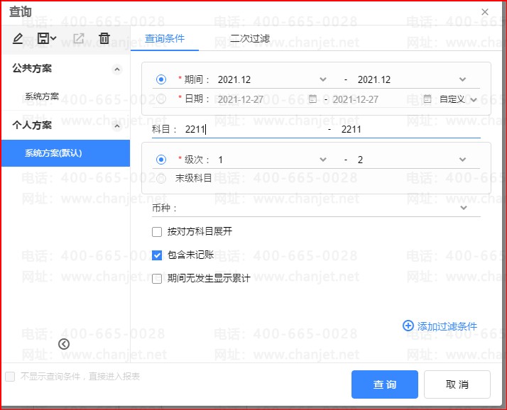Expand the 币种 dropdown

(x=464, y=208)
